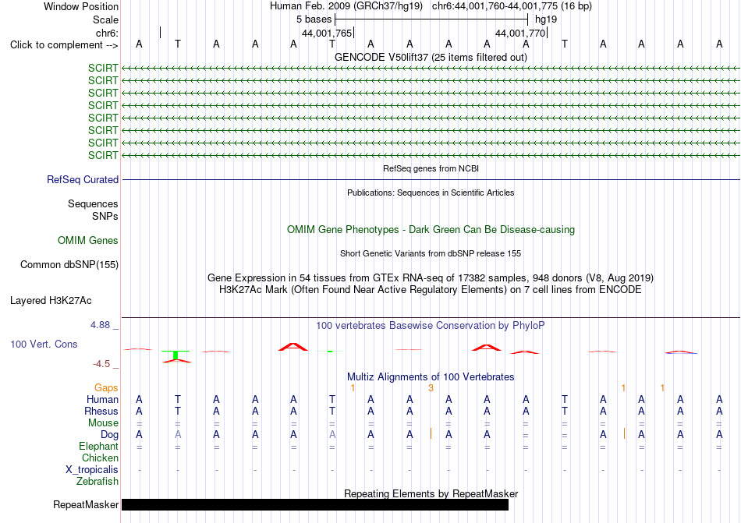Click the 44,001,770 coordinate marker
Screen dimensions: 741x523
[520, 33]
